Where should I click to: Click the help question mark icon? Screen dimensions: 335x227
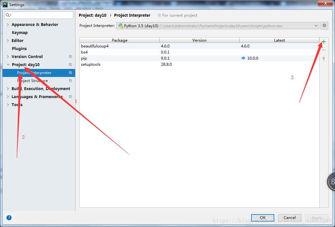9,218
